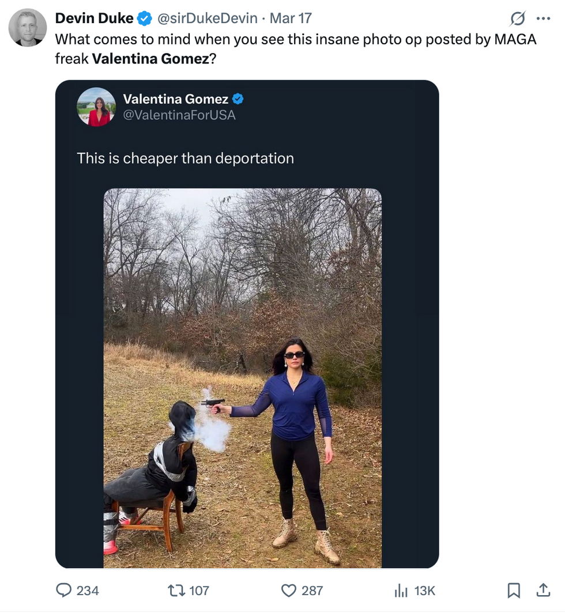This screenshot has width=565, height=613.
Task: Click the Mar 17 timestamp
Action: (291, 18)
